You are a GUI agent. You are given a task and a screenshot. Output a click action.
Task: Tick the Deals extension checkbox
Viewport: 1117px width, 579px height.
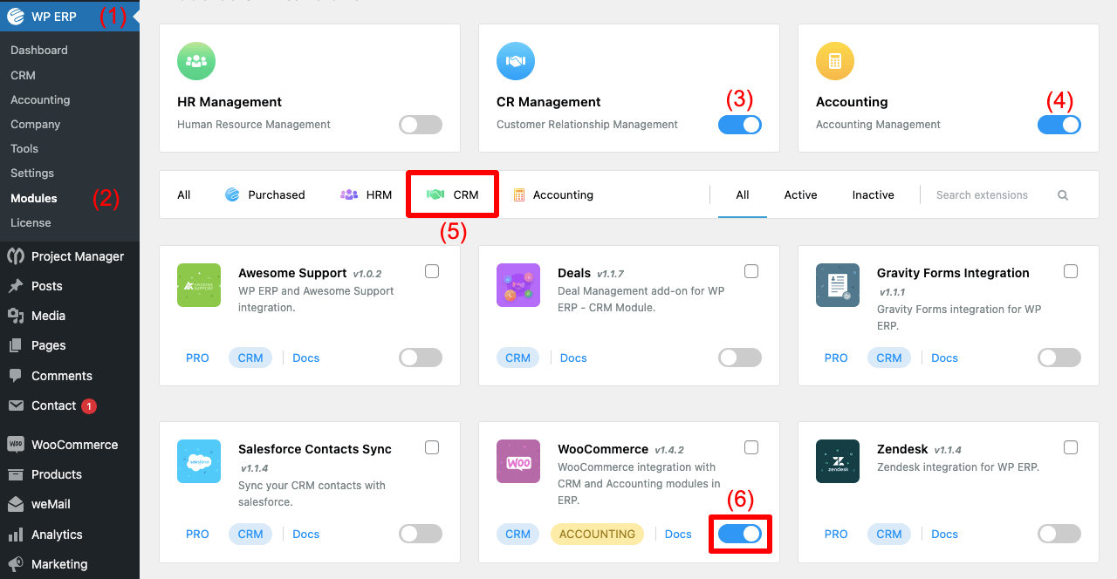[751, 271]
